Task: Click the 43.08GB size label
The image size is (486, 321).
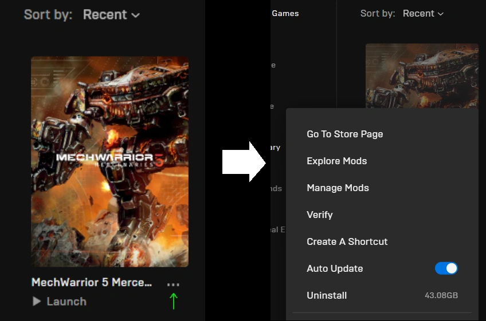Action: point(441,295)
